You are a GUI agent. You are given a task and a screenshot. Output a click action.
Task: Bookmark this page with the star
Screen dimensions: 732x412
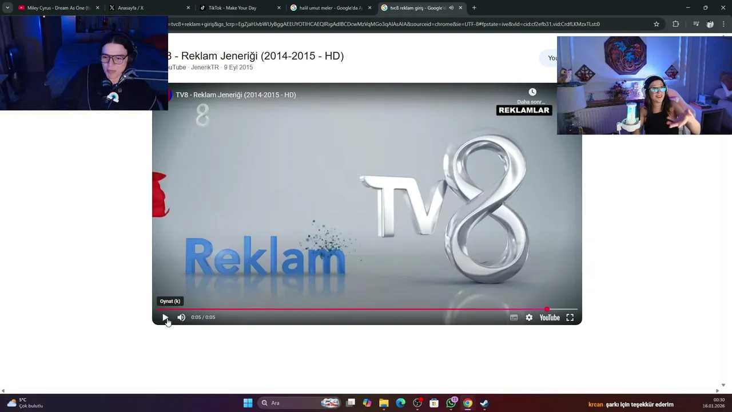click(657, 24)
